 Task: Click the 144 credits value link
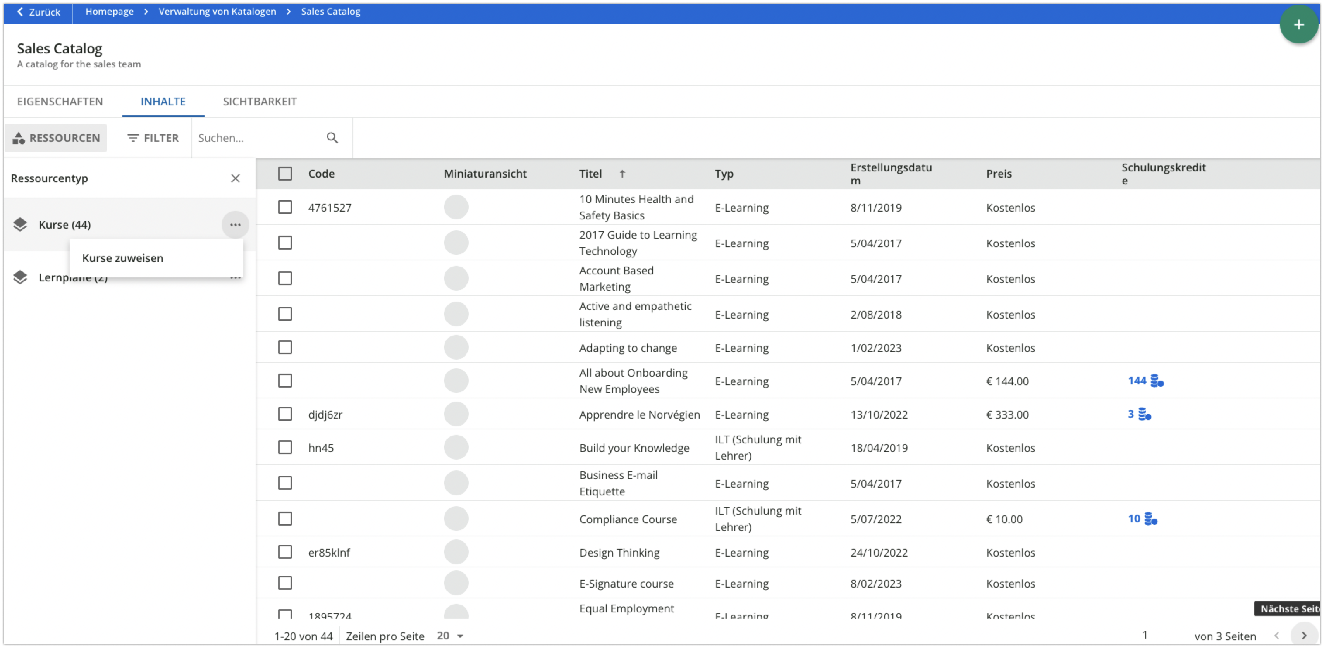(1137, 381)
